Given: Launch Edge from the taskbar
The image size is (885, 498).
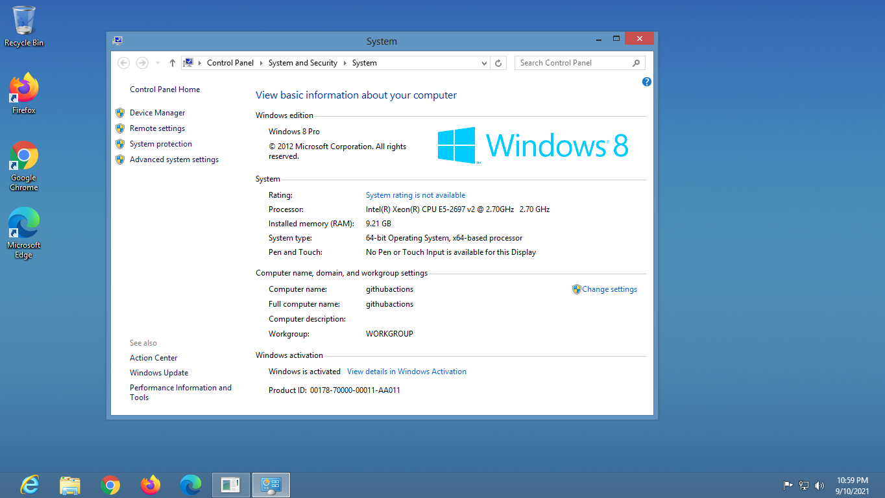Looking at the screenshot, I should [191, 485].
